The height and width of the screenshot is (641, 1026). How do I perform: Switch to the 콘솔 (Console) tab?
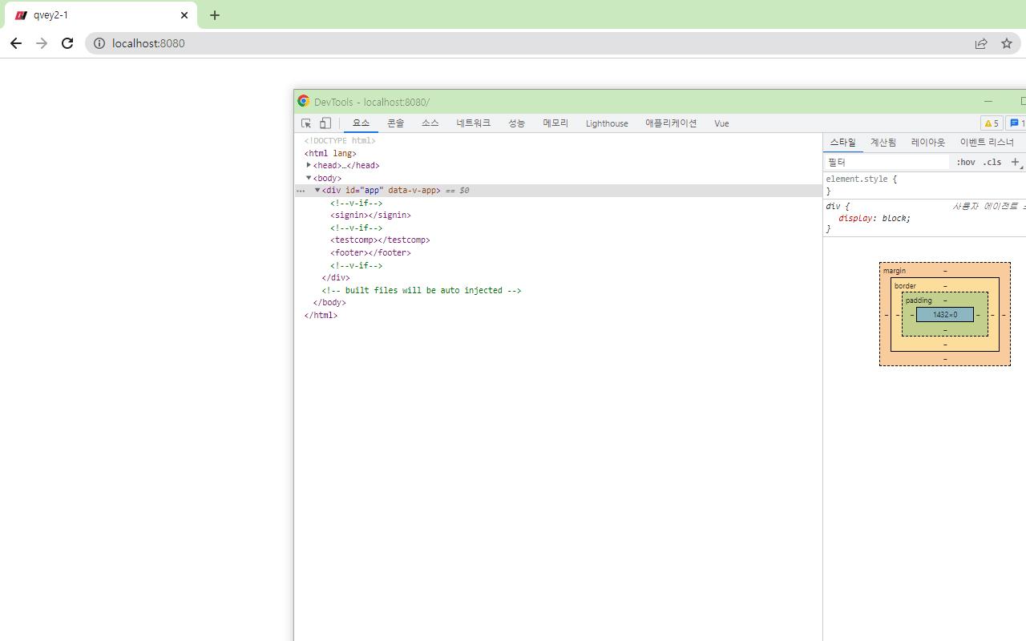[x=396, y=123]
